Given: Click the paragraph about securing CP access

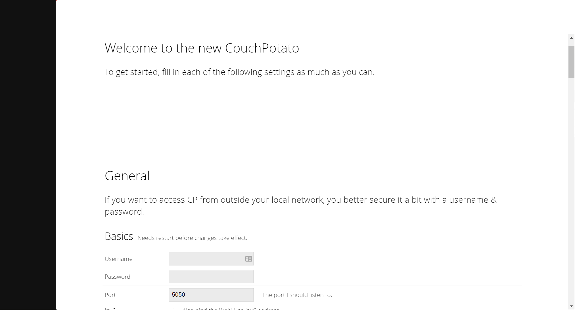Looking at the screenshot, I should pos(301,206).
